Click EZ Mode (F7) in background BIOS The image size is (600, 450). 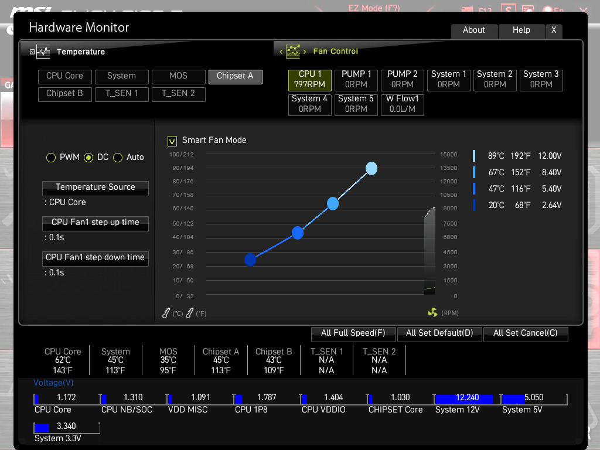point(374,8)
